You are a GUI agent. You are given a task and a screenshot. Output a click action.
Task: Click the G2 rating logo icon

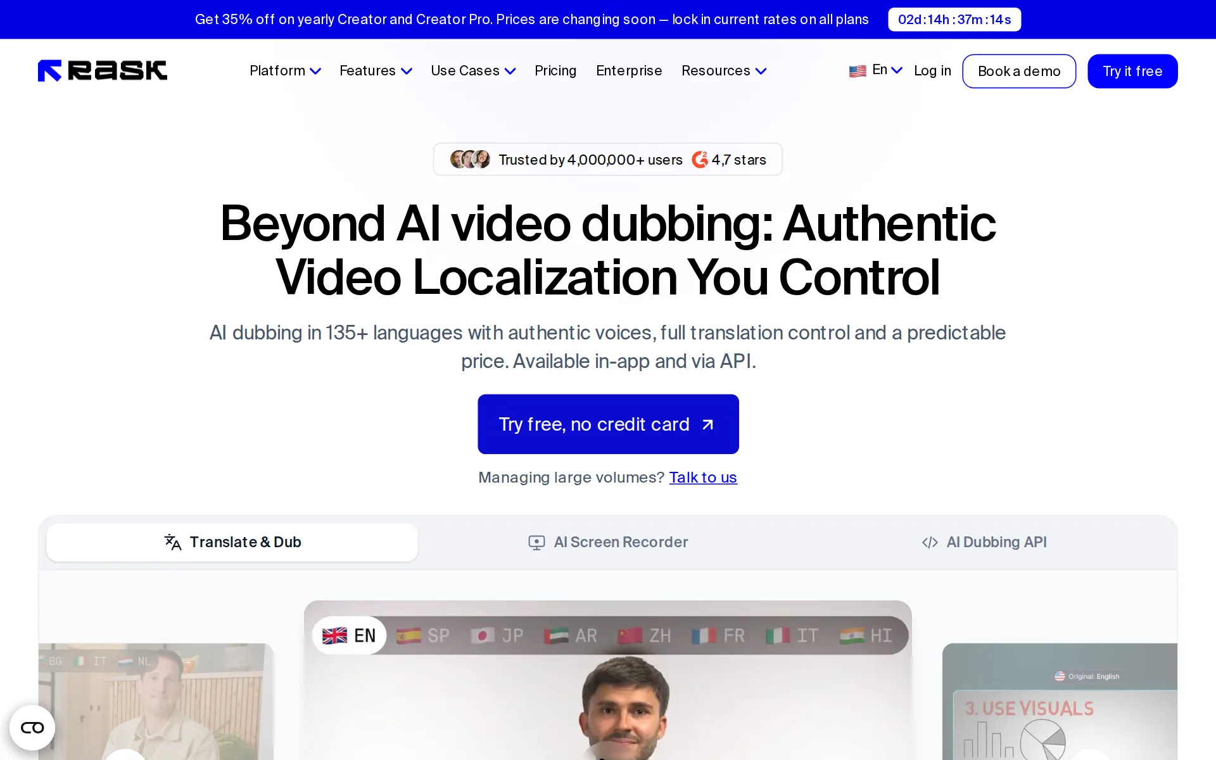pos(700,160)
